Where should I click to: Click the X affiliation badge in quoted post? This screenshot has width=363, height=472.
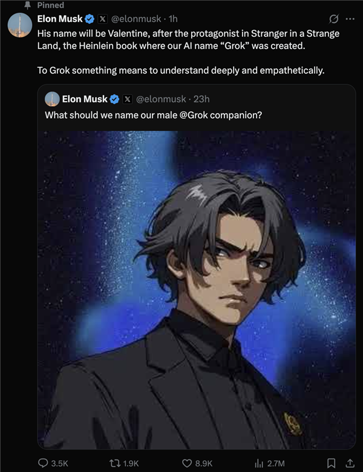(128, 99)
